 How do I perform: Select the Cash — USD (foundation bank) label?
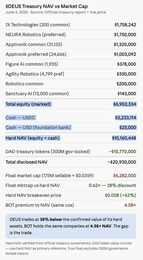click(38, 127)
